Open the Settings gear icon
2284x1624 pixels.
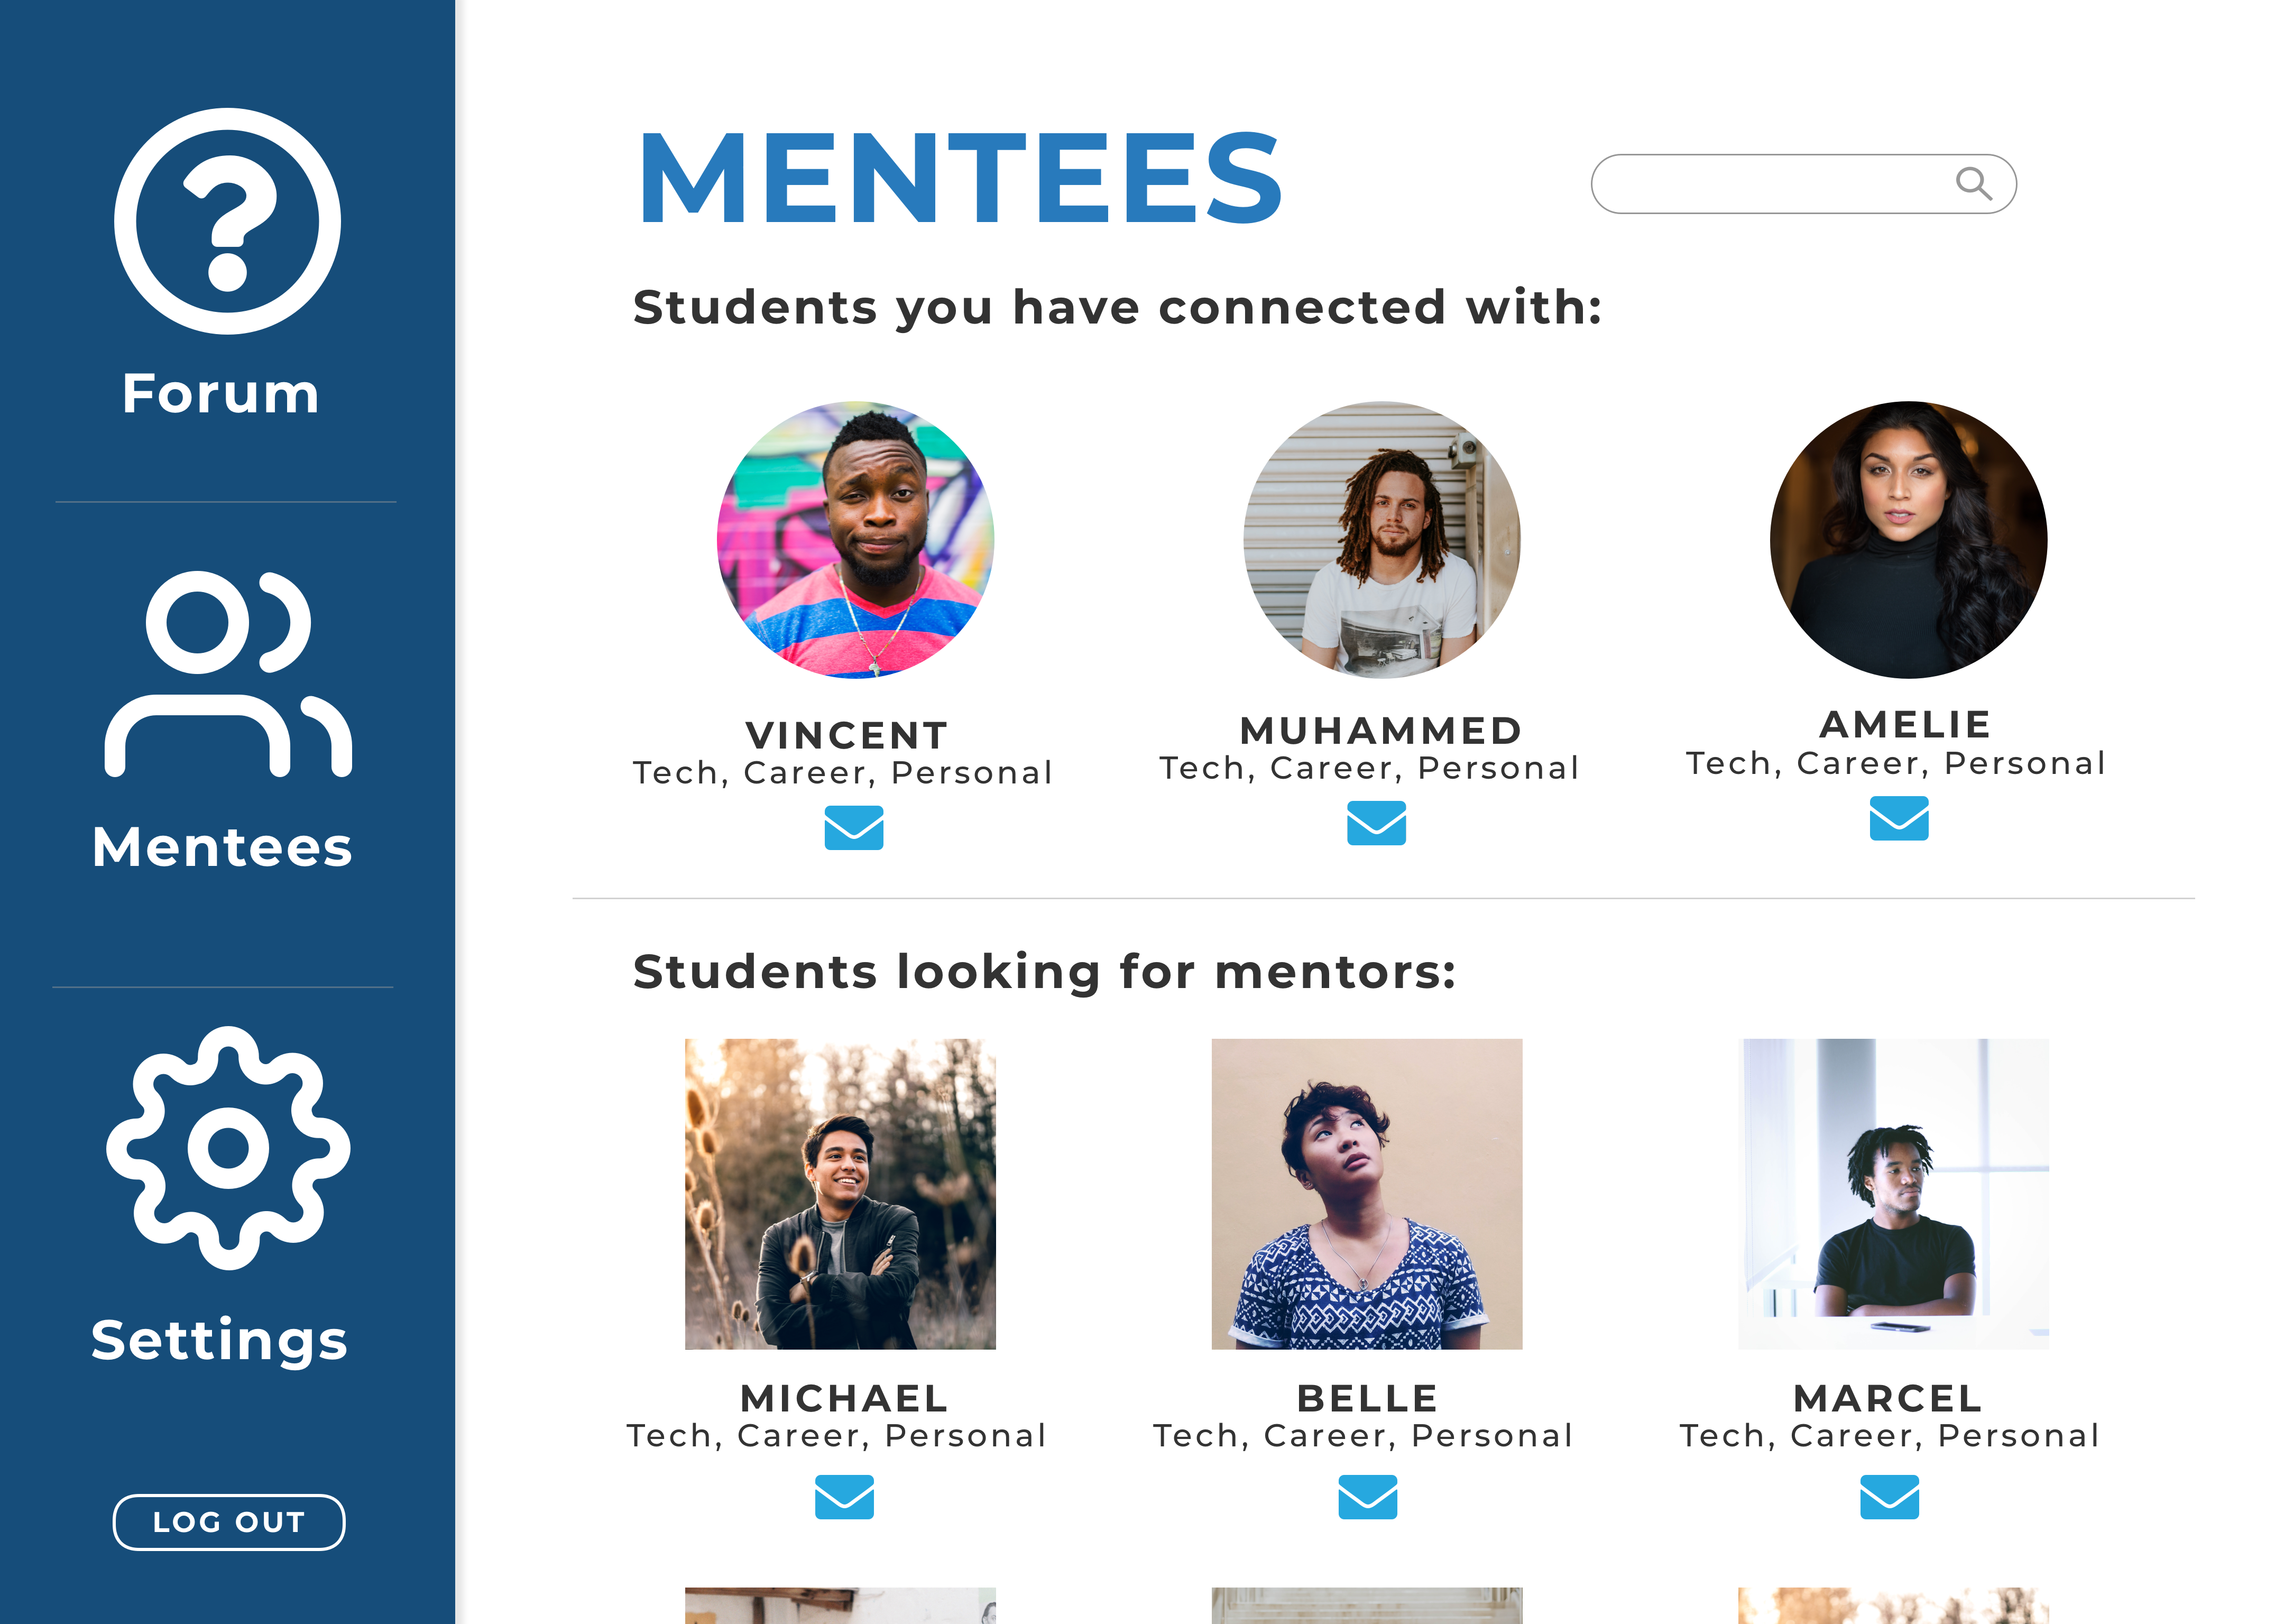tap(228, 1148)
